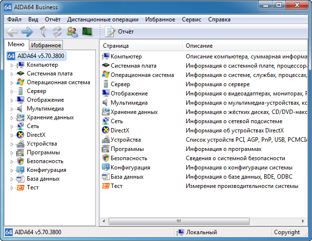This screenshot has height=241, width=312.
Task: Open the user management toolbar icon
Action: [72, 32]
